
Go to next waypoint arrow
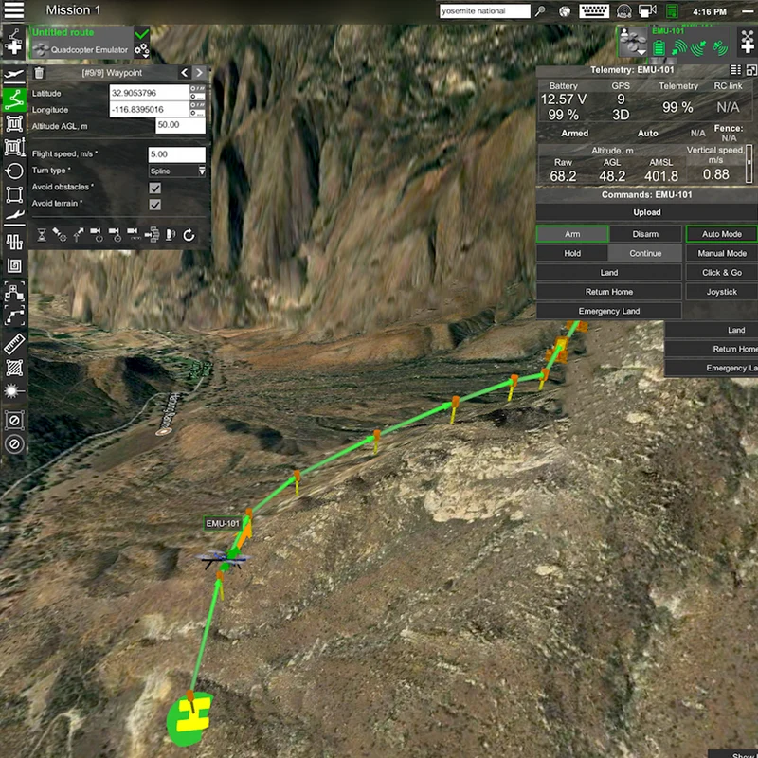(x=199, y=73)
